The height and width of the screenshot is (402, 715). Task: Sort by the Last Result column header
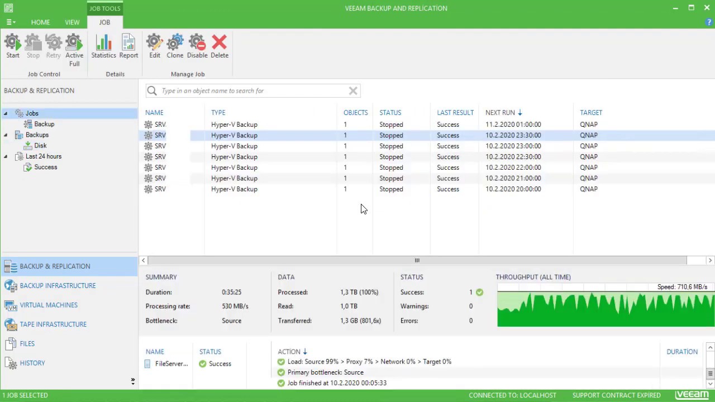click(x=455, y=113)
